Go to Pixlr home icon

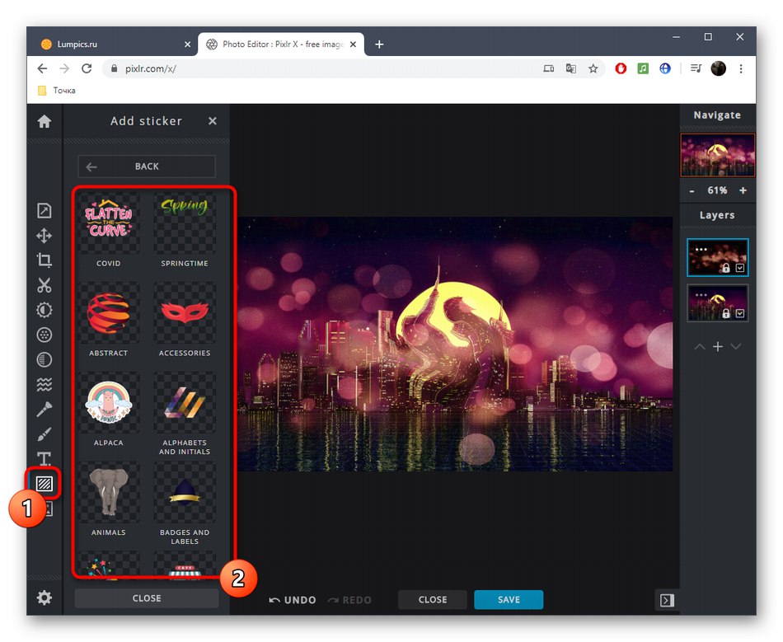coord(44,121)
